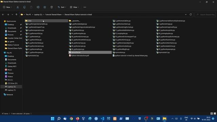The image size is (217, 122).
Task: Open taskbar Search magnifier
Action: pos(59,119)
